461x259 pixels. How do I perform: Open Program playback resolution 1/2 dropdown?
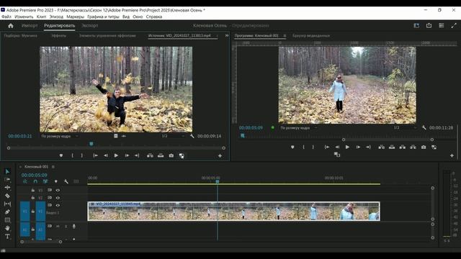pos(405,128)
